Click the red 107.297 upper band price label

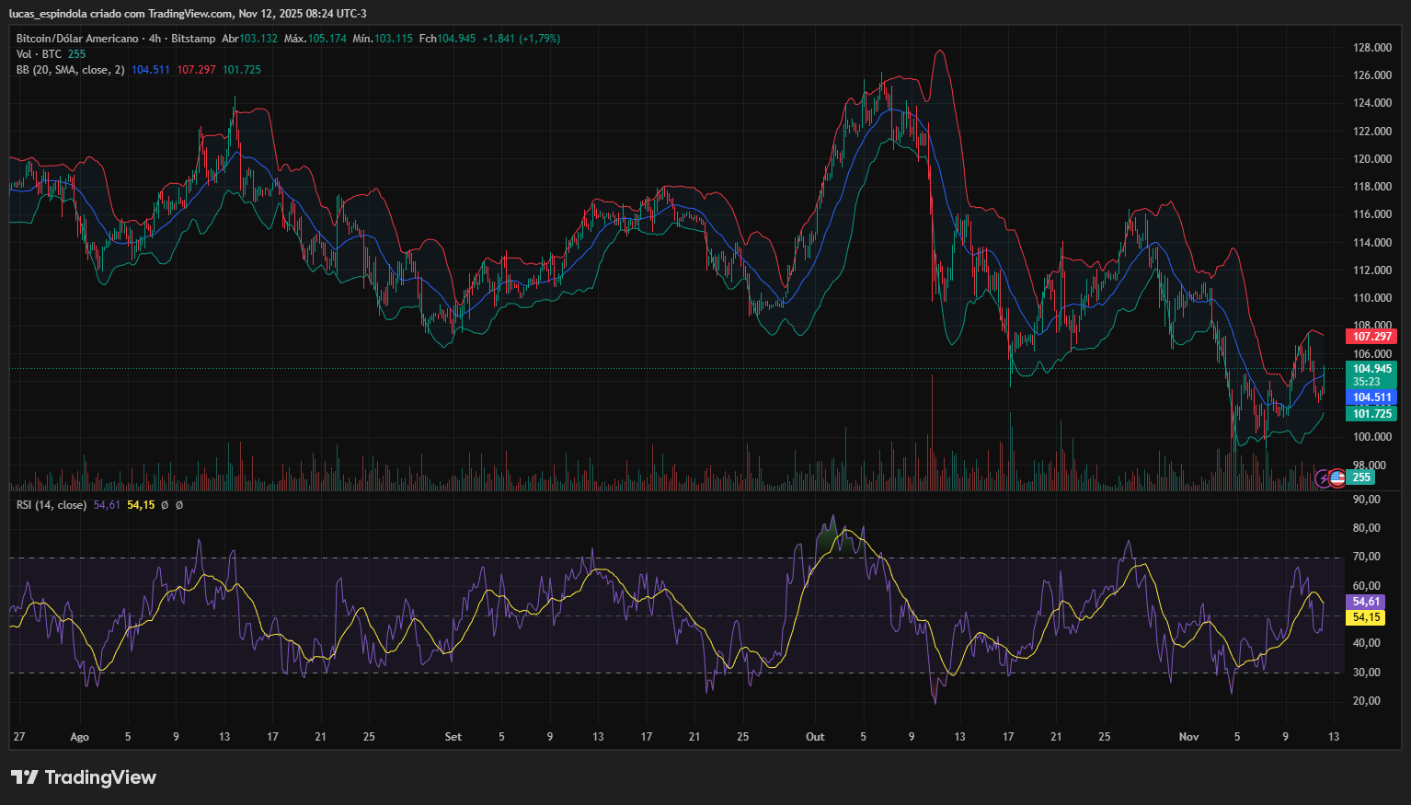pyautogui.click(x=1371, y=337)
